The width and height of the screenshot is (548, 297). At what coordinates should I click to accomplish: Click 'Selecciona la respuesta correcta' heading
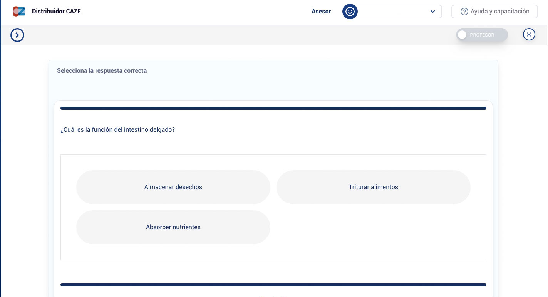[x=102, y=71]
